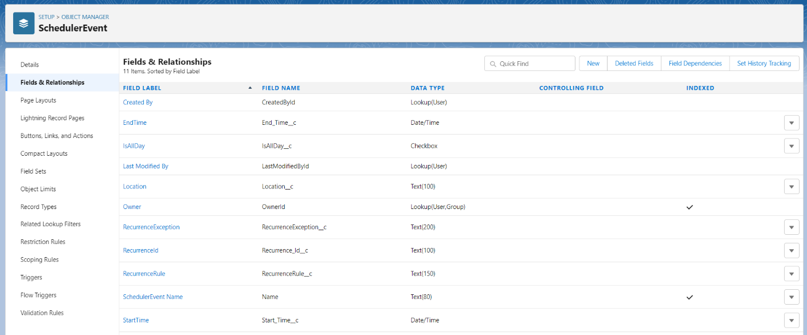This screenshot has height=335, width=807.
Task: Click the Field Dependencies button
Action: pos(695,64)
